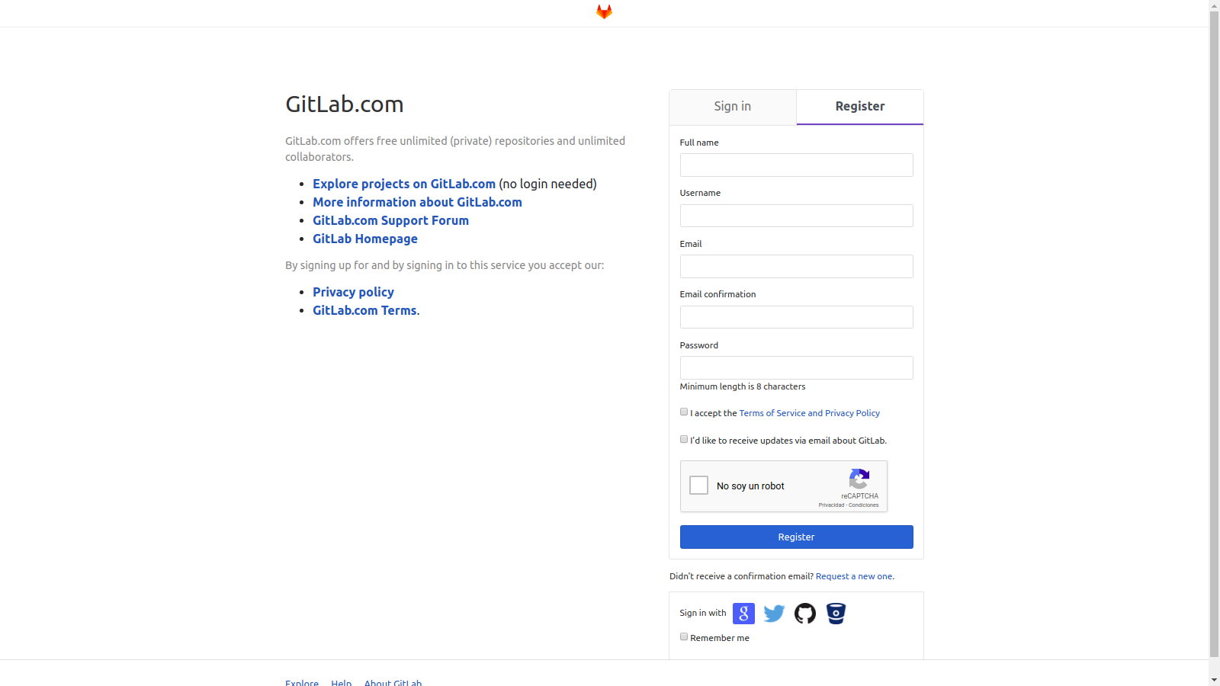Screen dimensions: 1220x686
Task: Open the Privacy policy link
Action: [x=353, y=292]
